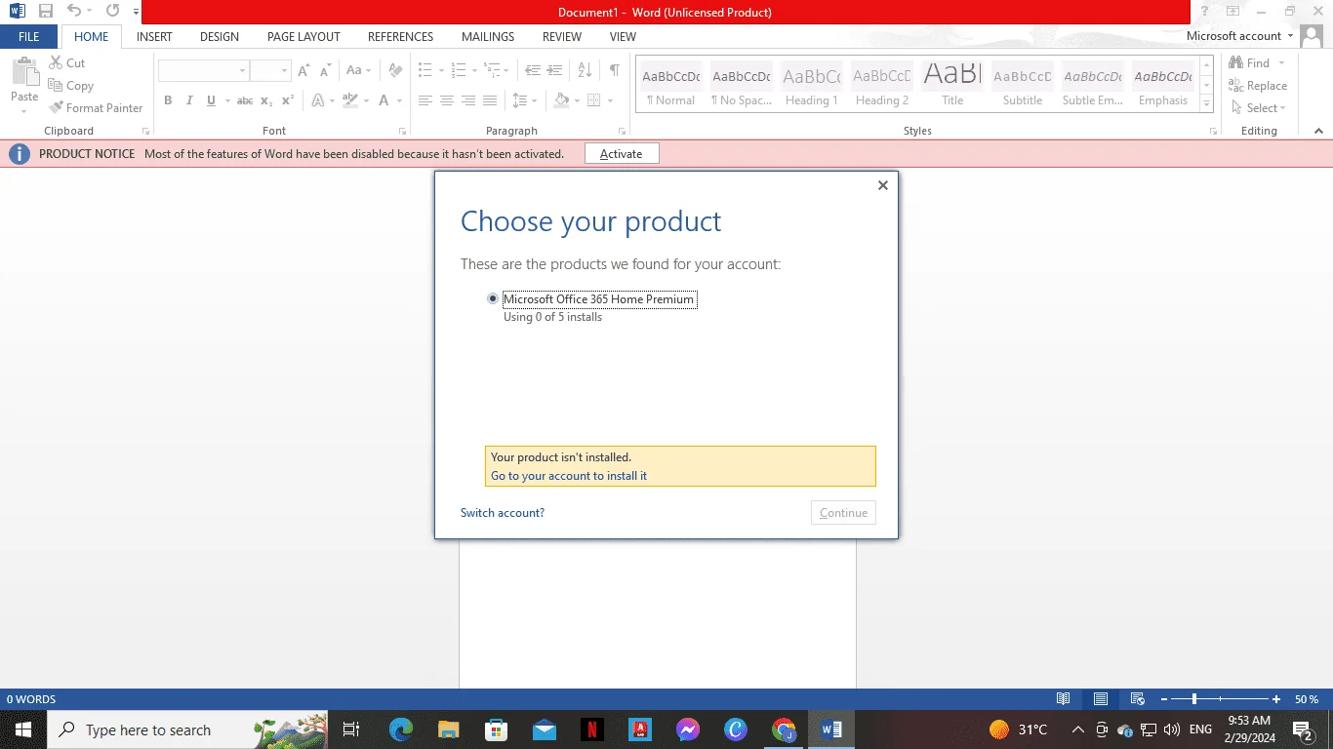Open the font name dropdown
The image size is (1333, 749).
tap(242, 70)
